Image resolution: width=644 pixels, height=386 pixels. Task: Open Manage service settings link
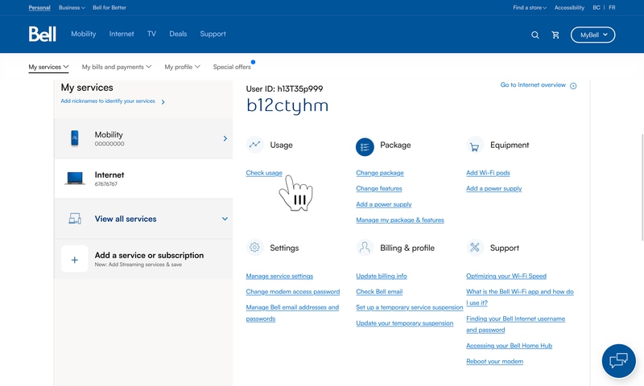(279, 276)
